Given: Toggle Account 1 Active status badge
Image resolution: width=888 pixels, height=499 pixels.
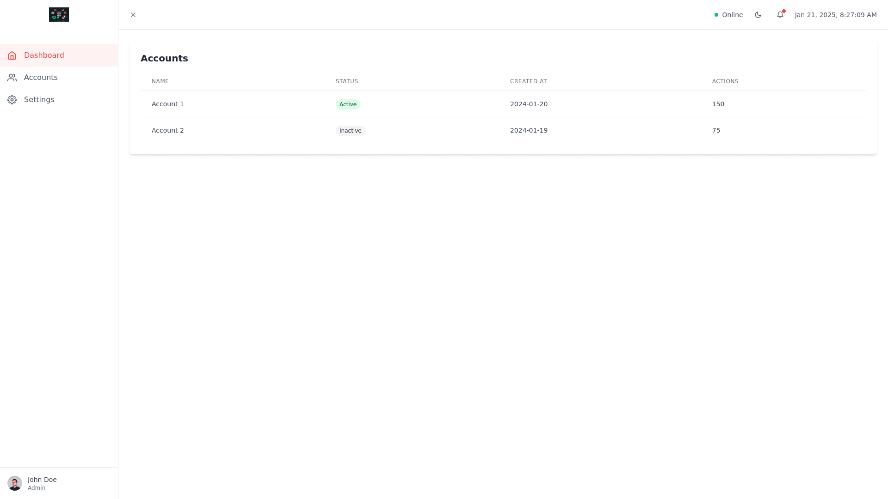Looking at the screenshot, I should [x=348, y=104].
